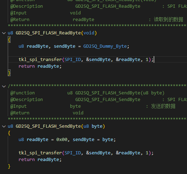Click the '@Return void' comment line

47,113
